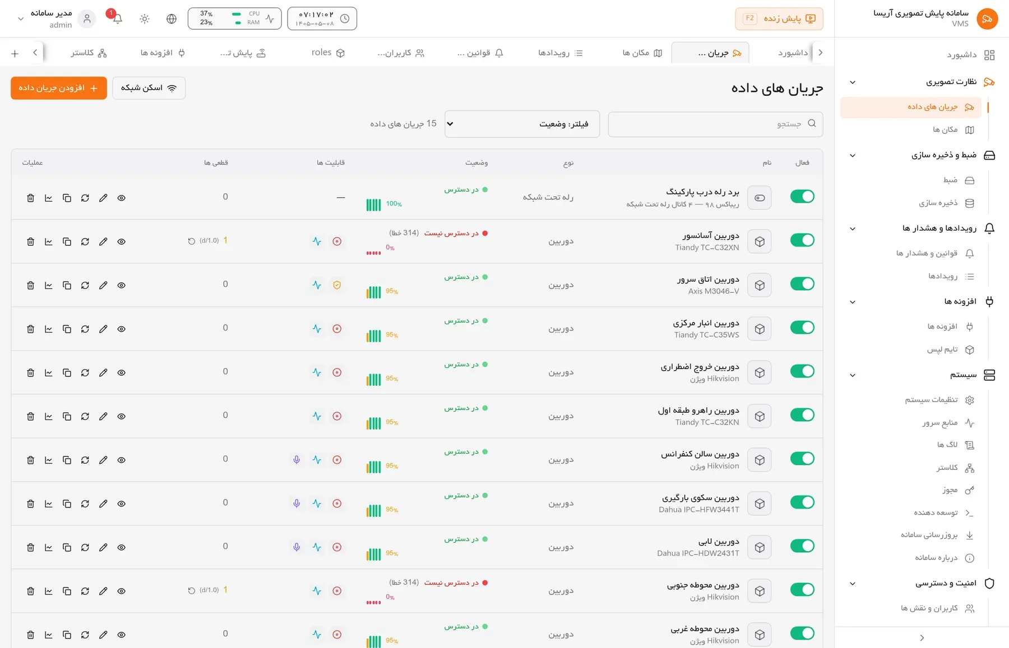View the دوربین سالن کنفرانس stream with the eye icon
The width and height of the screenshot is (1009, 648).
click(x=122, y=460)
